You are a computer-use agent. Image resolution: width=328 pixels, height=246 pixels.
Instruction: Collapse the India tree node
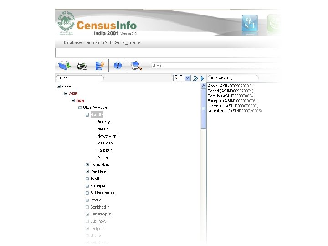(73, 101)
